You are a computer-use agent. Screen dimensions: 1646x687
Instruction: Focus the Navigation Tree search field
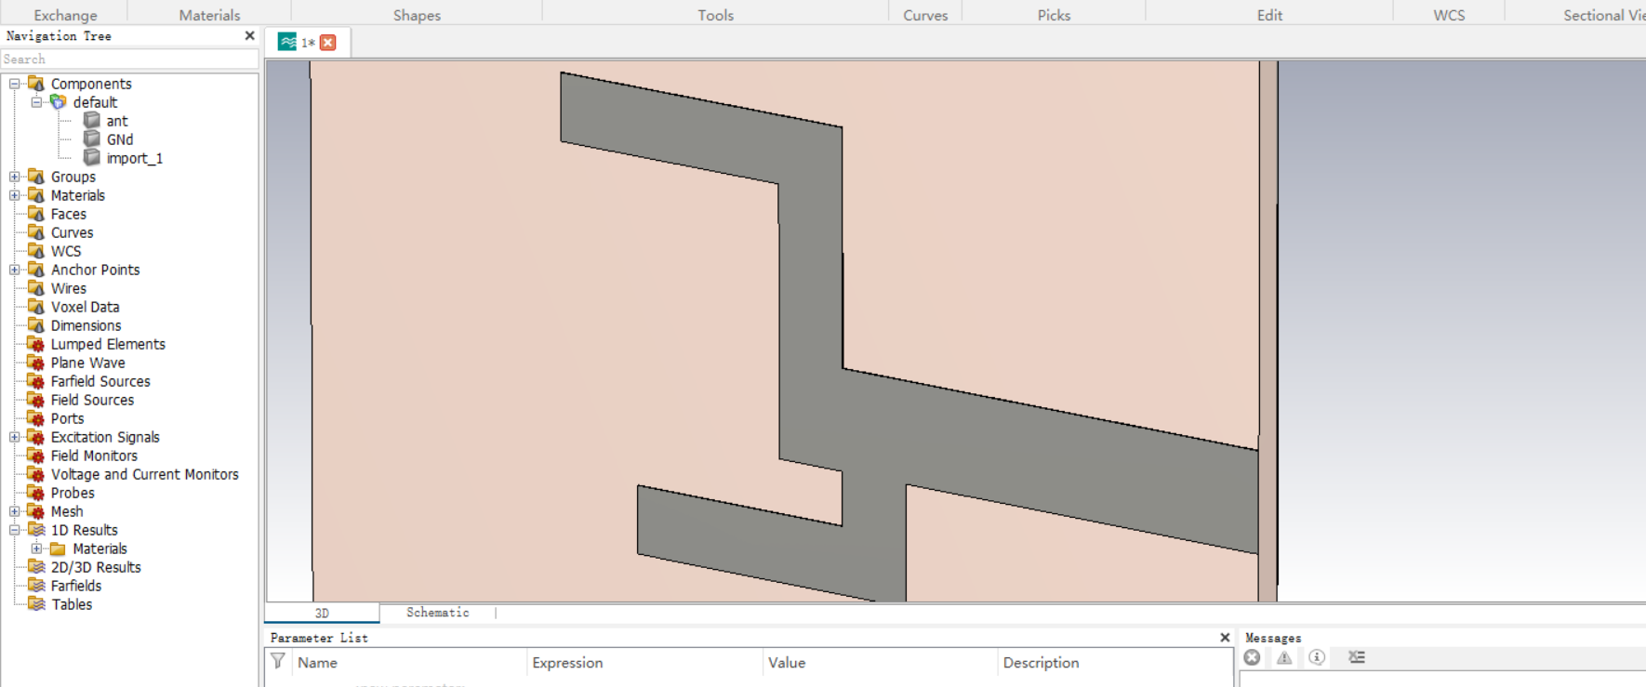click(129, 59)
